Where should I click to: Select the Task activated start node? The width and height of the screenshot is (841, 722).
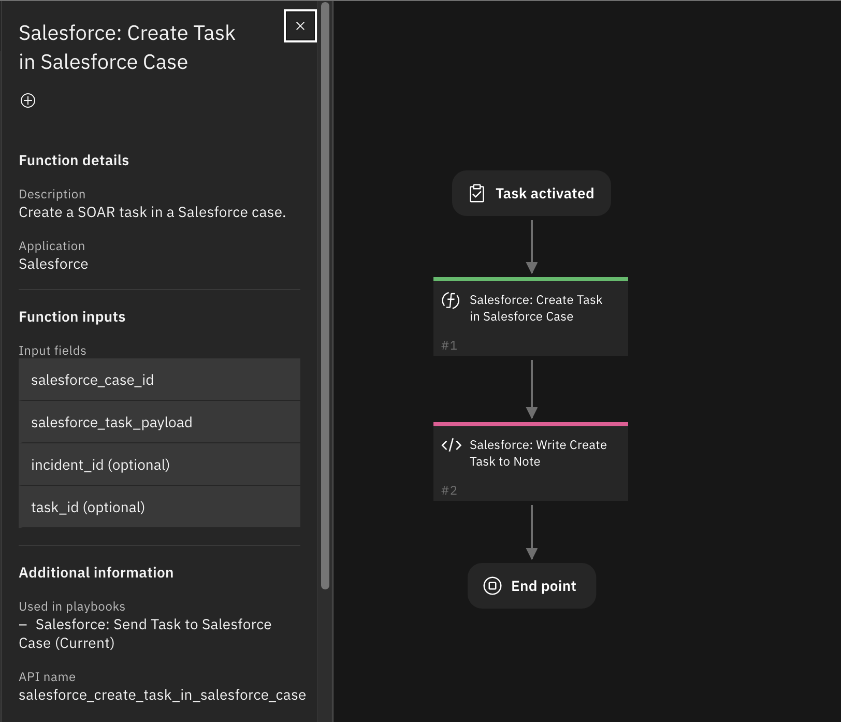pyautogui.click(x=531, y=193)
